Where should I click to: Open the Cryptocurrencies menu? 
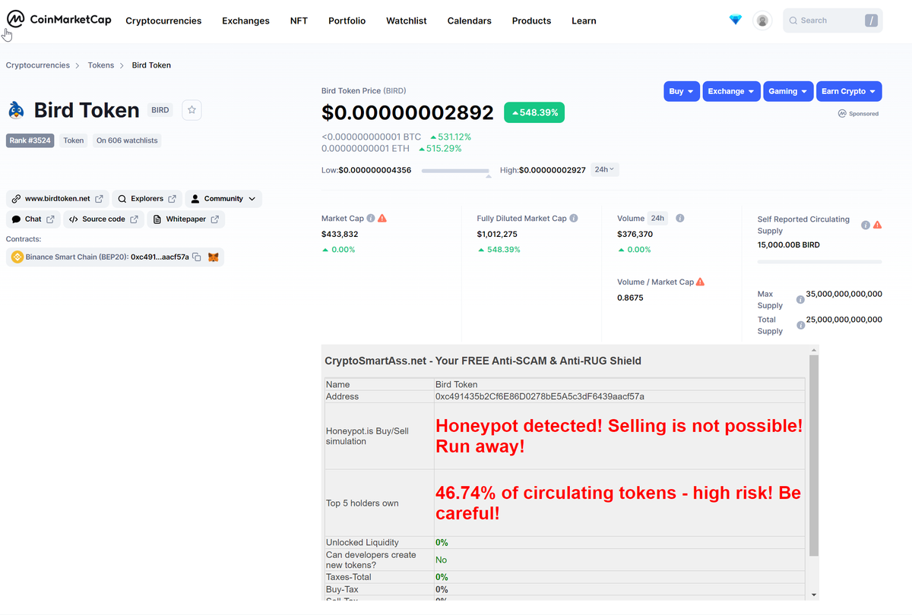click(x=163, y=20)
